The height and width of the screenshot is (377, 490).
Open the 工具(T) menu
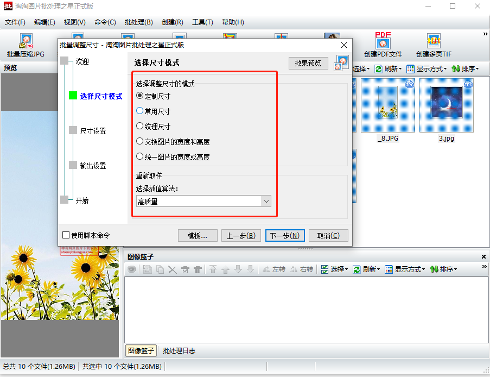coord(202,22)
